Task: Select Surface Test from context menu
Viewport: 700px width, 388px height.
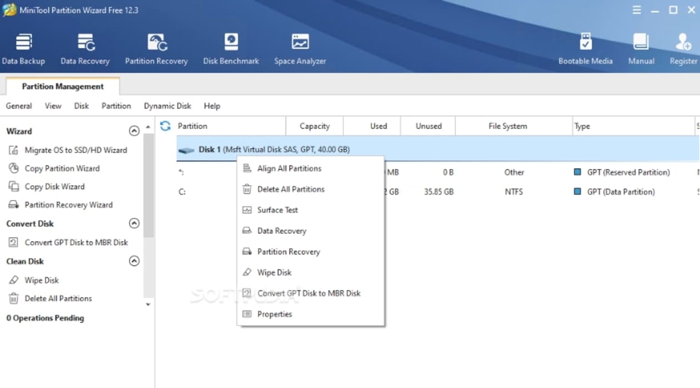Action: [x=311, y=210]
